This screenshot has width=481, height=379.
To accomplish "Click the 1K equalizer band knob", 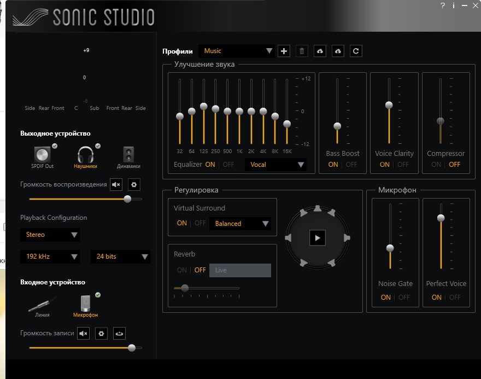I will [x=239, y=112].
